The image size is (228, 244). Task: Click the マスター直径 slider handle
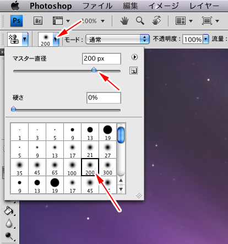(x=94, y=70)
